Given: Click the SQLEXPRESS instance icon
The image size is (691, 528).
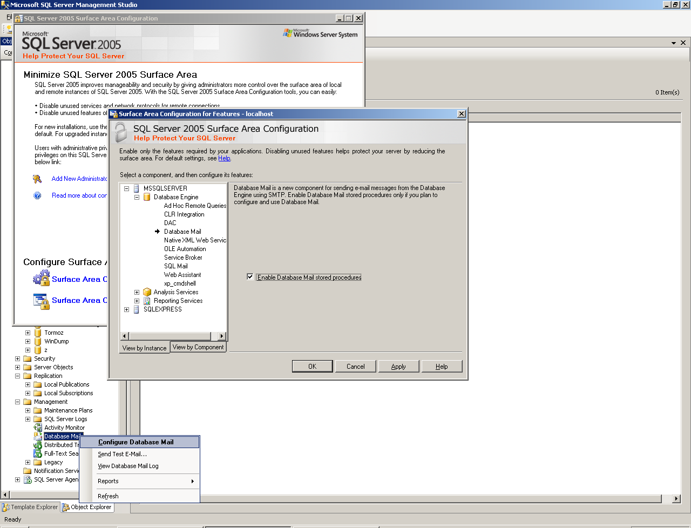Looking at the screenshot, I should click(137, 309).
